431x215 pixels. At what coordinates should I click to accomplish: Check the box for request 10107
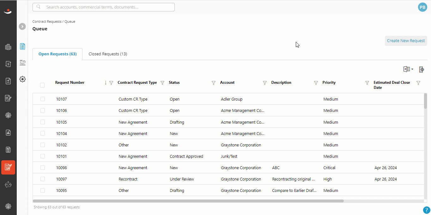43,99
